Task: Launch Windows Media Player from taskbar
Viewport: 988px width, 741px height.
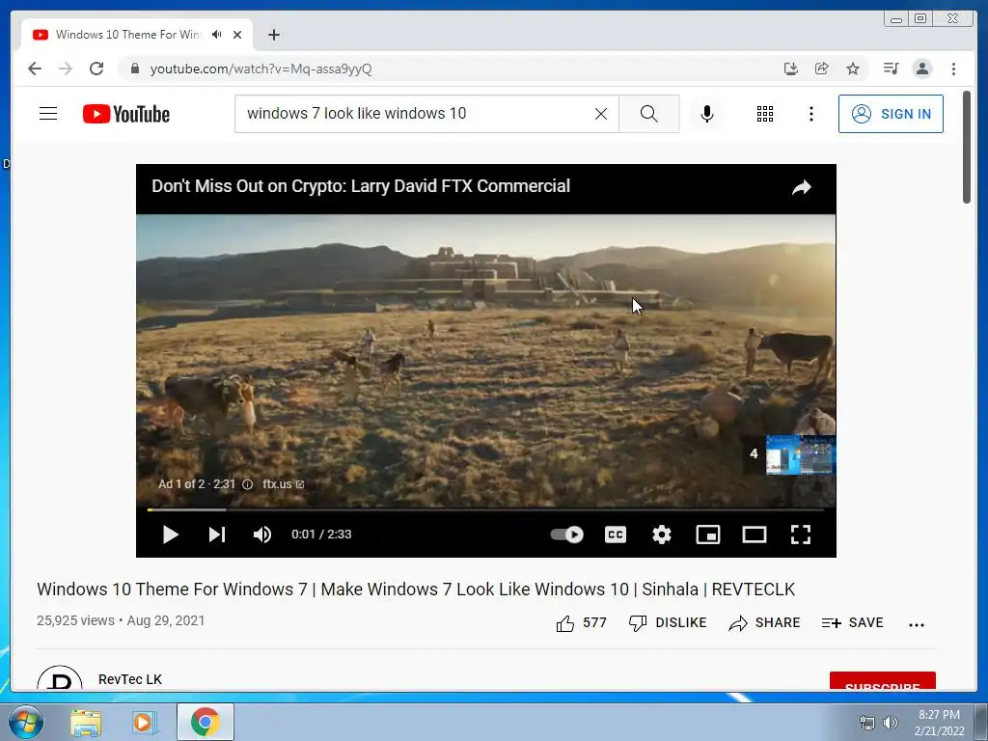Action: pos(143,722)
